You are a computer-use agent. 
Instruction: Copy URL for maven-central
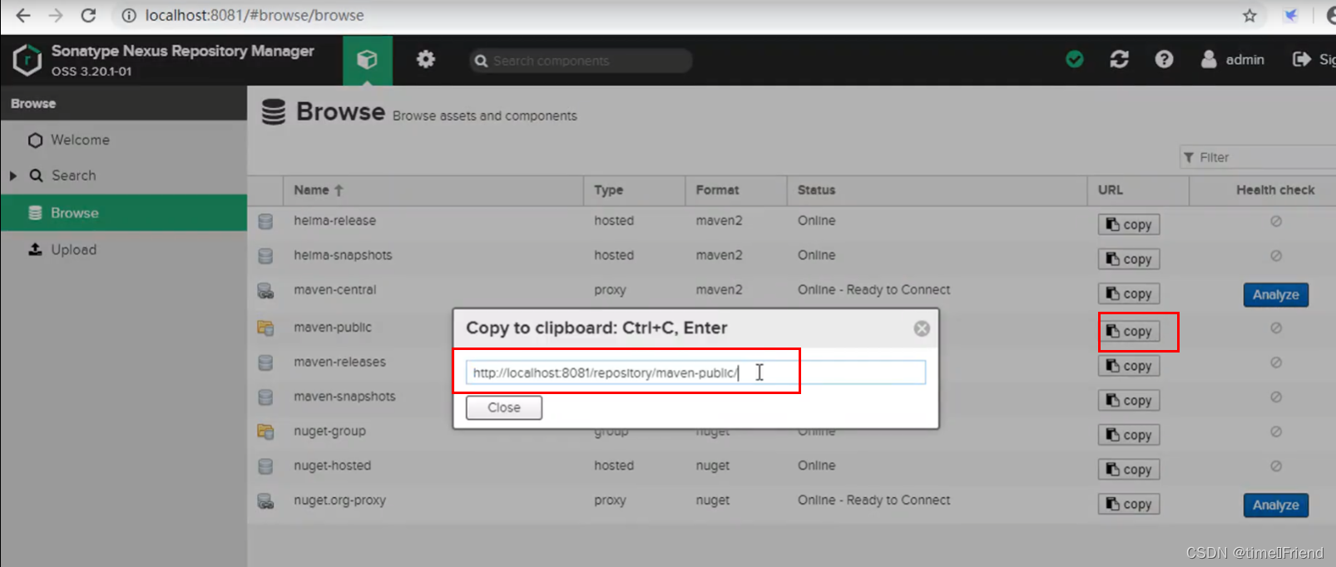(x=1129, y=293)
